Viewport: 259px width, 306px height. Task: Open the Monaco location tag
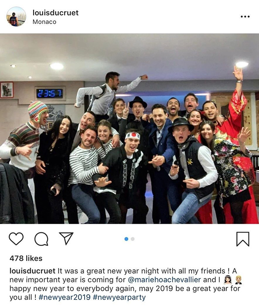tap(44, 22)
